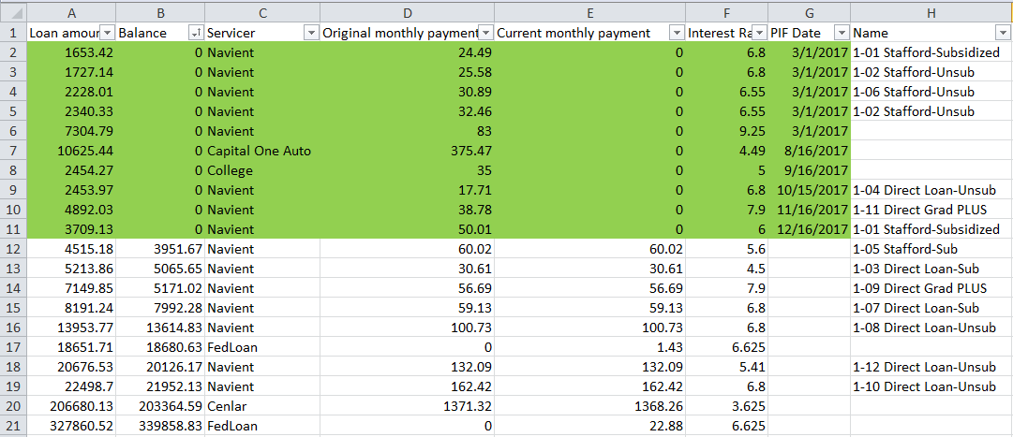Click the Cenlar servicer cell
Viewport: 1013px width, 437px height.
pos(262,407)
